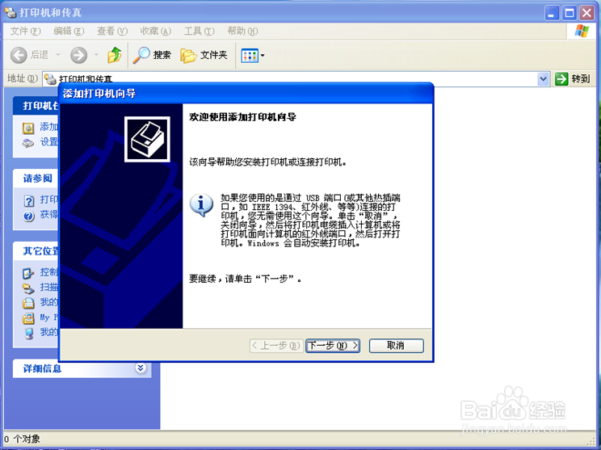Open Forward button history dropdown arrow

click(96, 55)
